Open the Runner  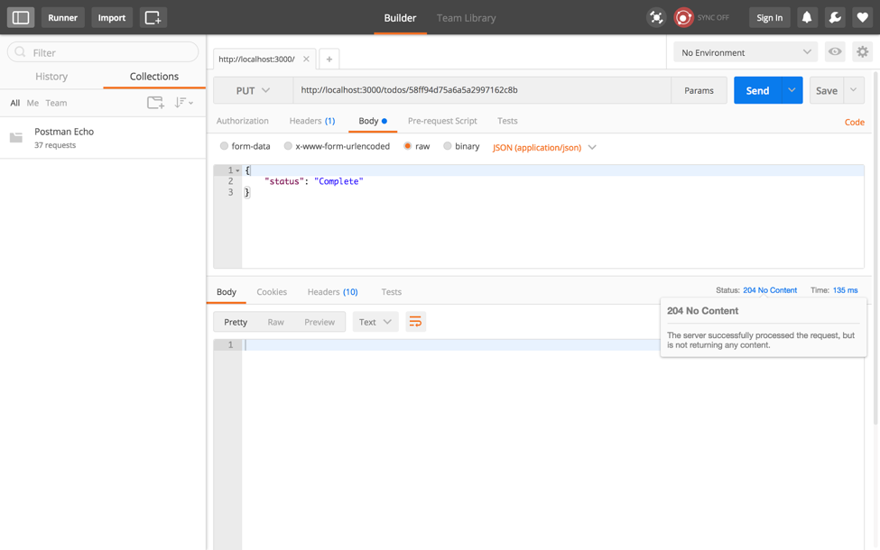[63, 17]
